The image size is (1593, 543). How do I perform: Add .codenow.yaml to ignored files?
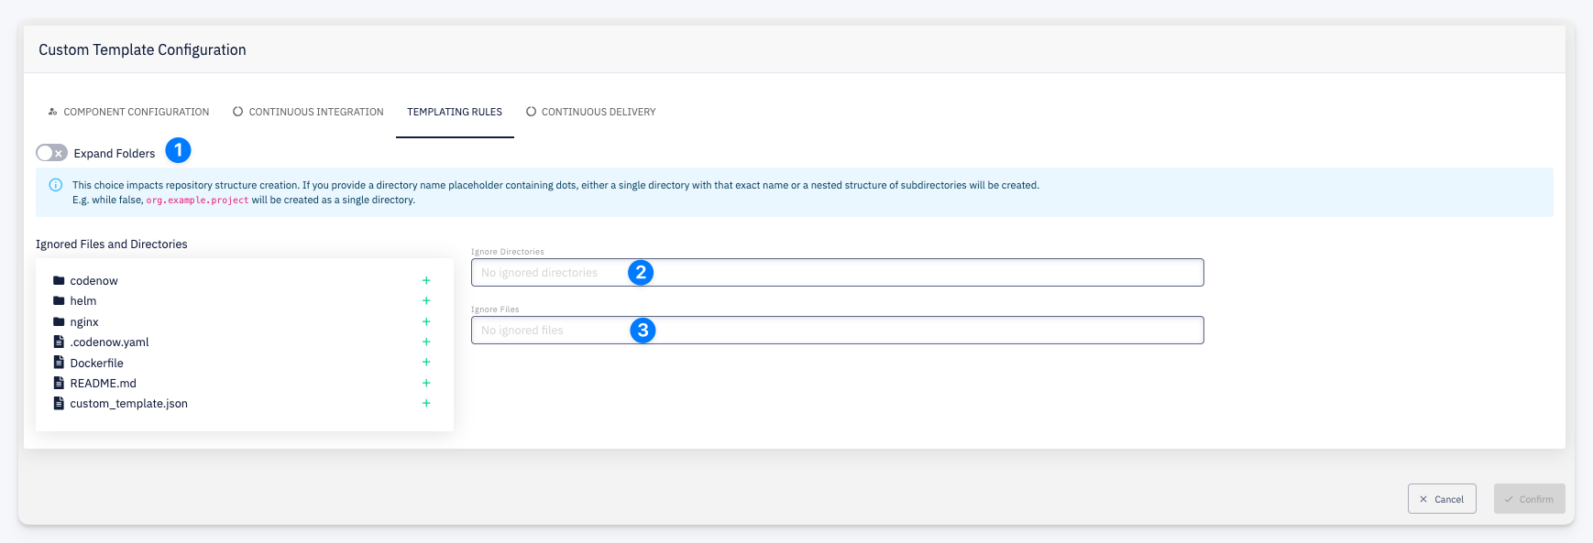click(426, 342)
